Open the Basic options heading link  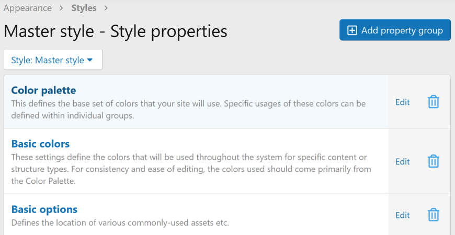pos(44,209)
